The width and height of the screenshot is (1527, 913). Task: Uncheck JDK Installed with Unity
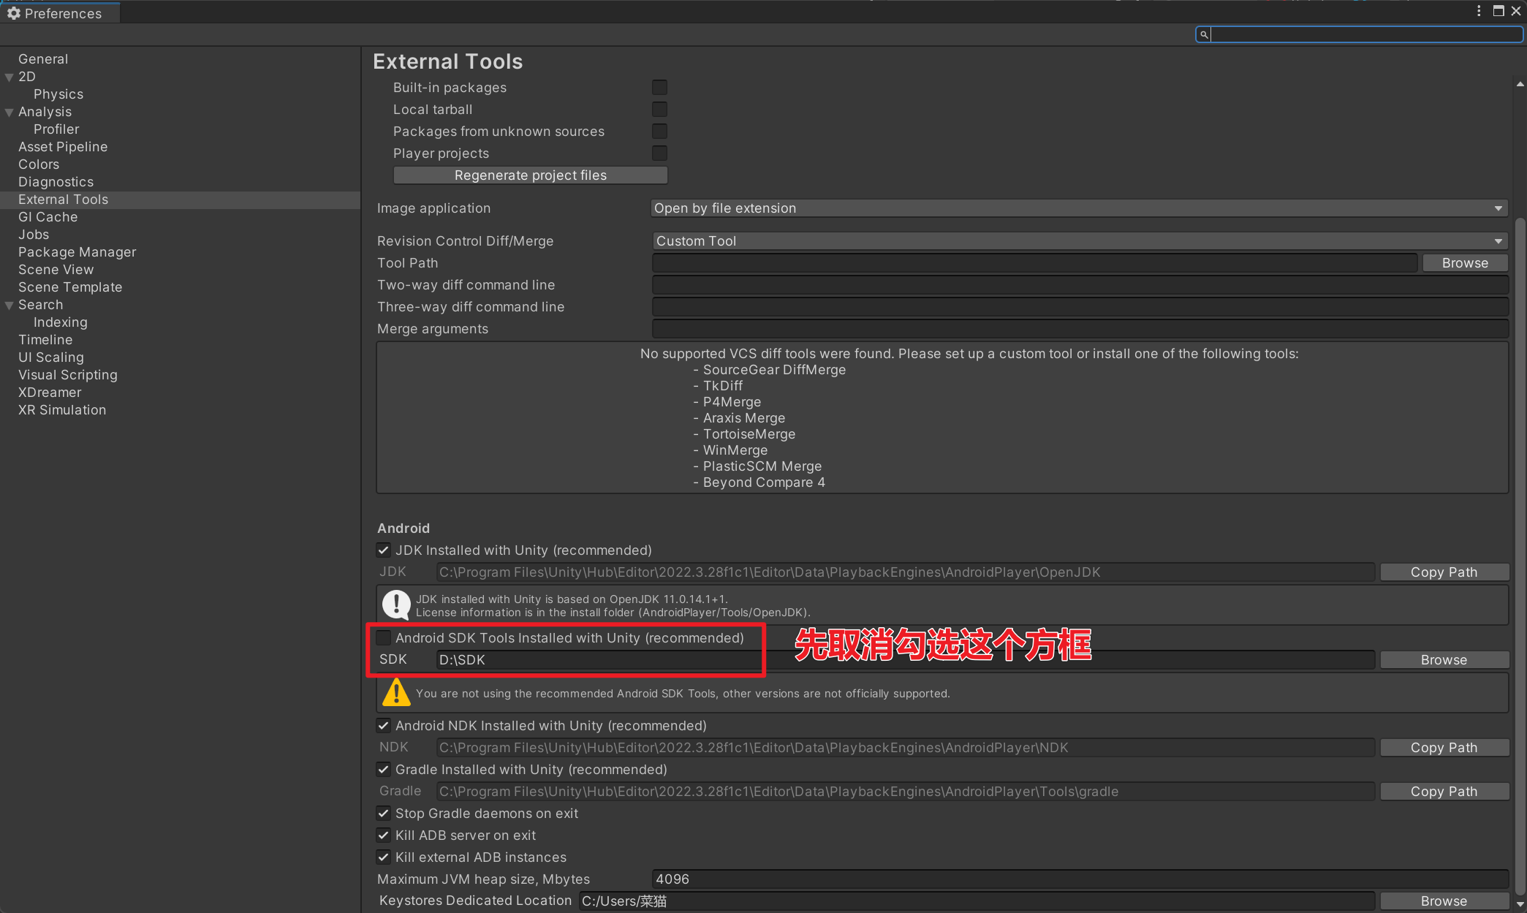[x=384, y=550]
